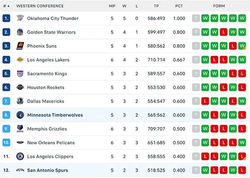This screenshot has height=178, width=250.
Task: Click Thunder's upcoming match question mark badge
Action: (196, 18)
